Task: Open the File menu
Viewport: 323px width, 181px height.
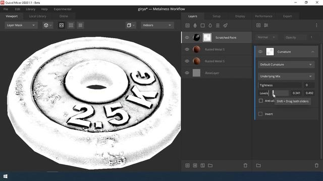Action: [6, 9]
